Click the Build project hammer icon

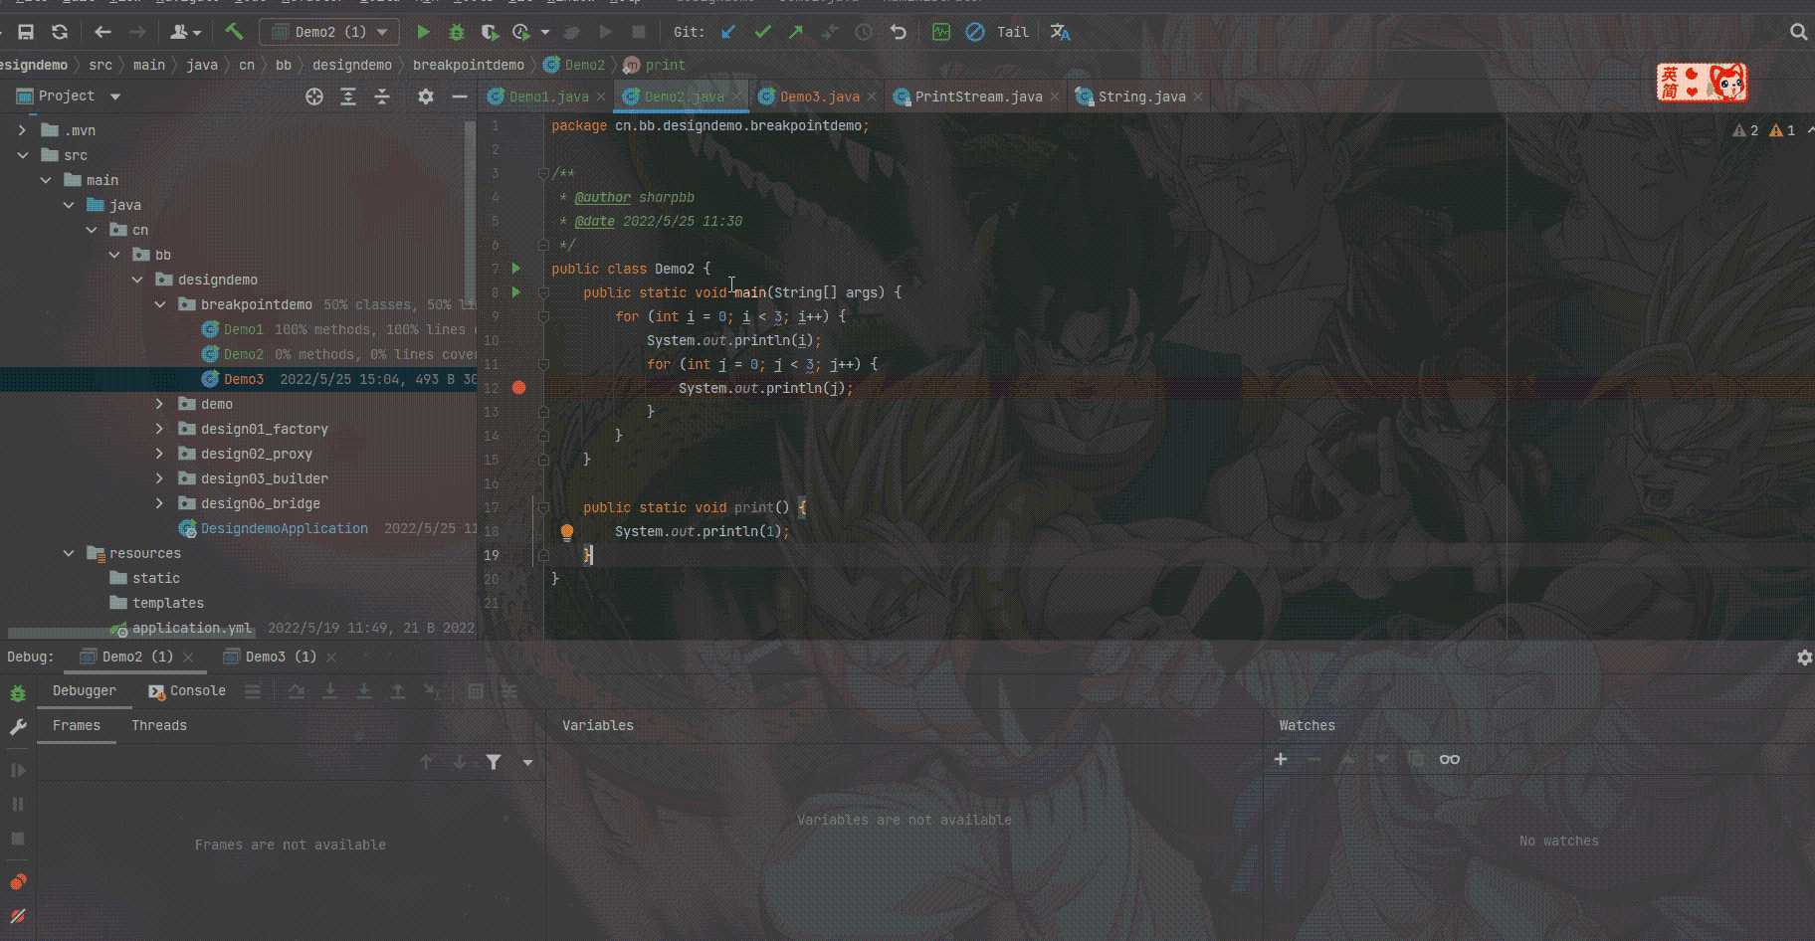coord(234,32)
